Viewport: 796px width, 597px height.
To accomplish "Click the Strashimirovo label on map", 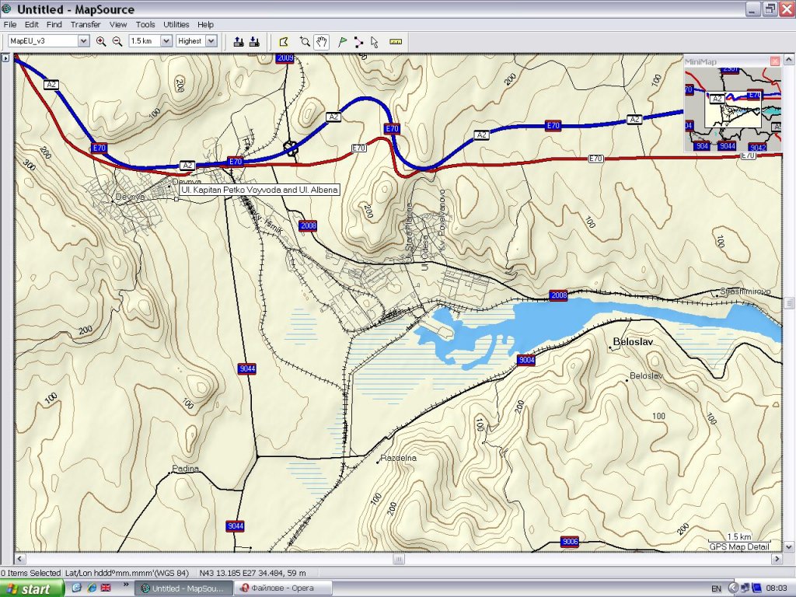I will pyautogui.click(x=745, y=292).
